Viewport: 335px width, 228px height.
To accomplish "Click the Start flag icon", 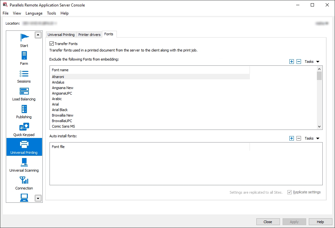I will (24, 38).
